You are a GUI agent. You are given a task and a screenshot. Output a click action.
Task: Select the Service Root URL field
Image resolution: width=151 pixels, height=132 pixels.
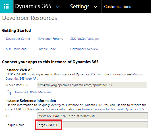pos(92,85)
